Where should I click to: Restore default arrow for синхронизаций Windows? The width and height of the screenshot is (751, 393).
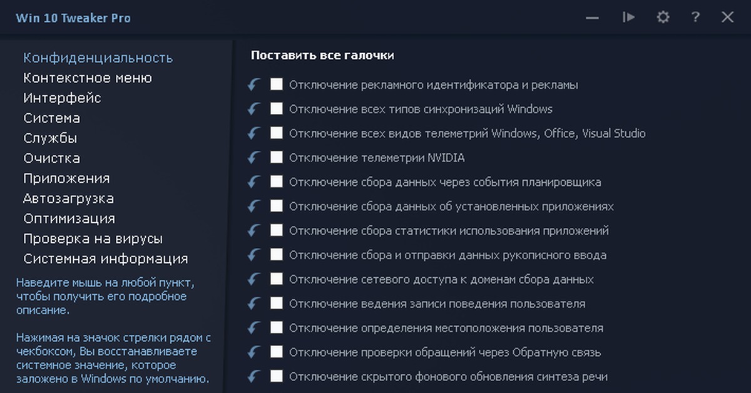click(x=253, y=109)
